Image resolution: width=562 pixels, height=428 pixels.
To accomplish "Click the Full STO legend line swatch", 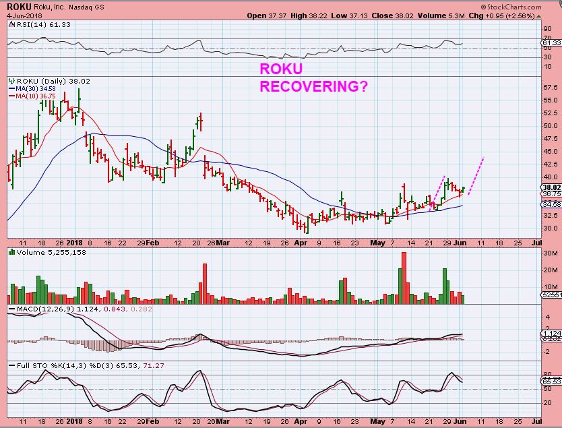I will tap(12, 365).
